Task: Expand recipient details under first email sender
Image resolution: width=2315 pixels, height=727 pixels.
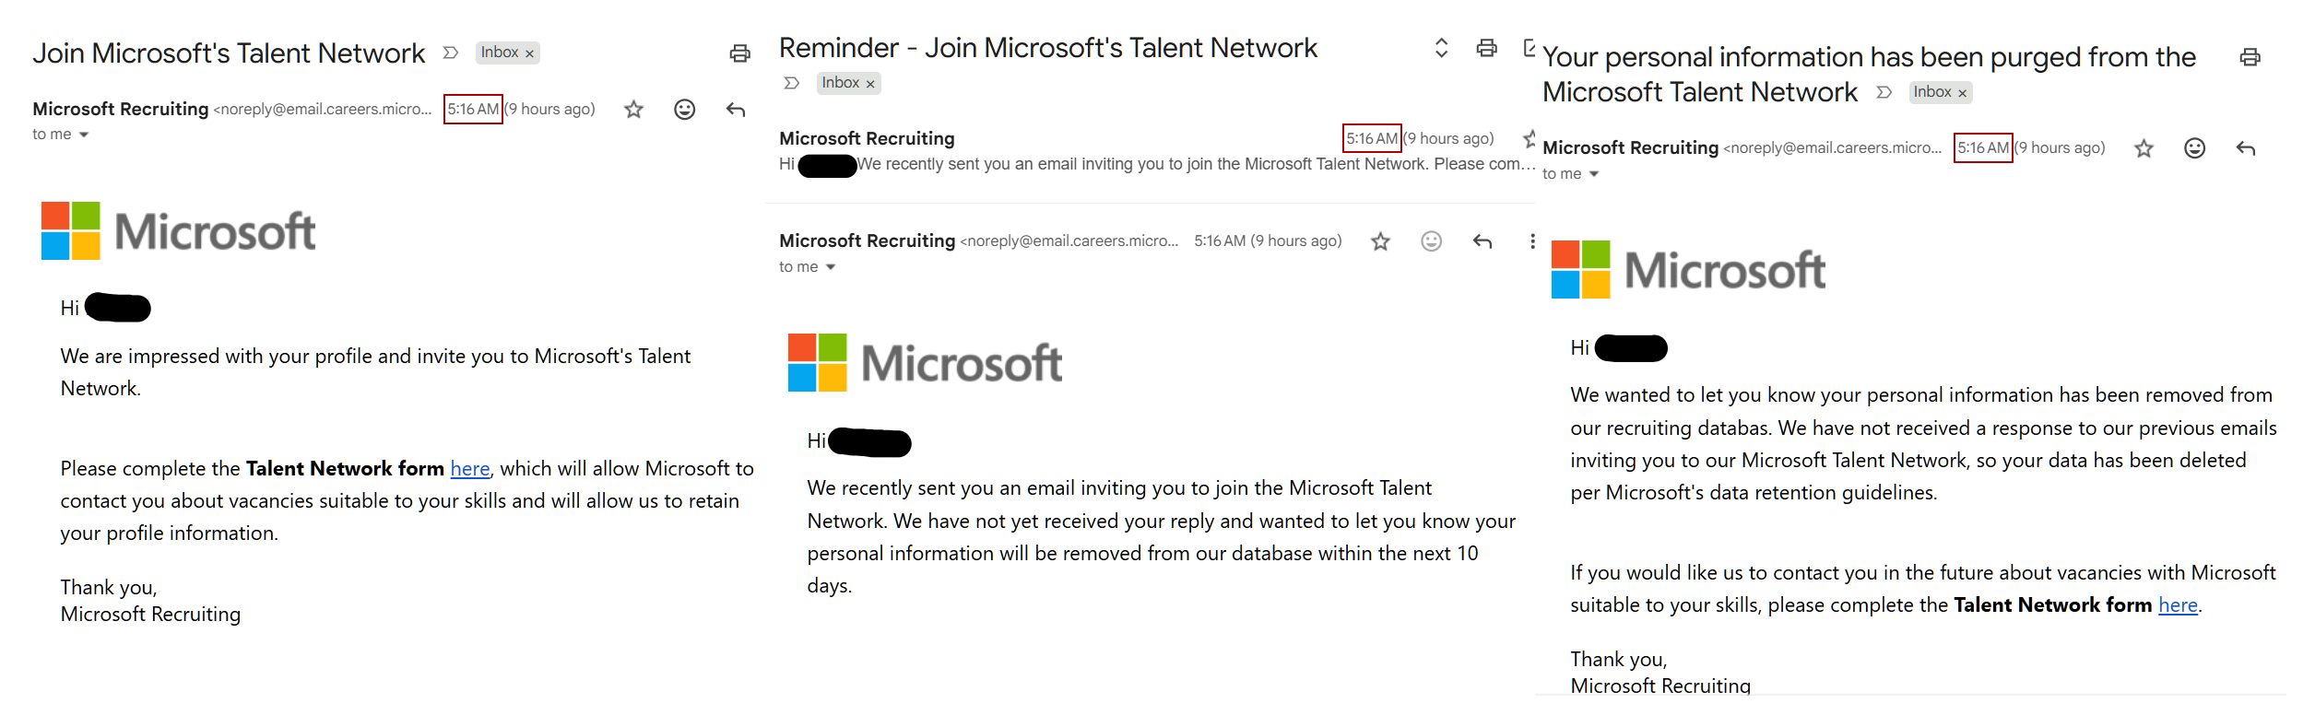Action: (x=84, y=135)
